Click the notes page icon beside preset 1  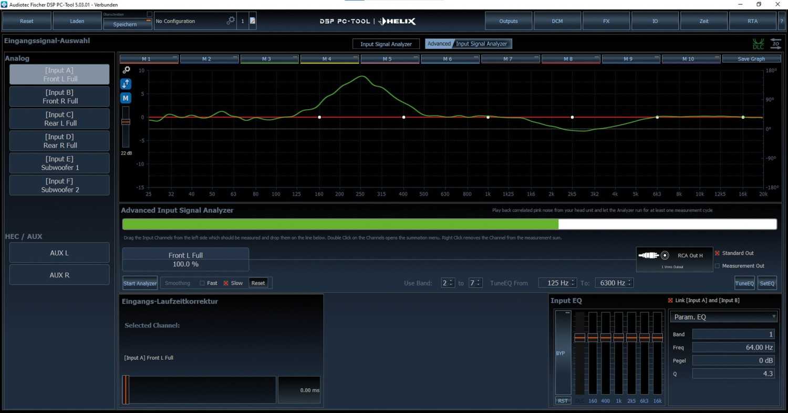253,21
